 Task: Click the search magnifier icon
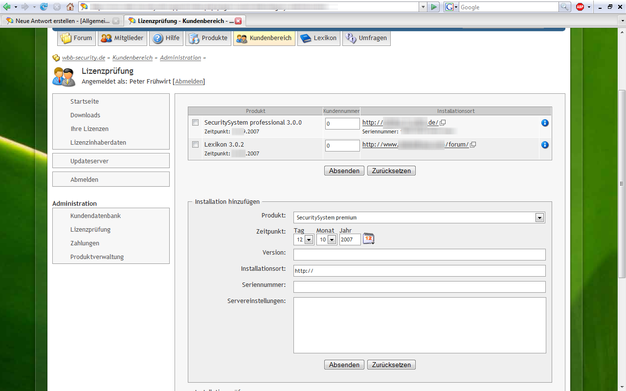pyautogui.click(x=565, y=7)
